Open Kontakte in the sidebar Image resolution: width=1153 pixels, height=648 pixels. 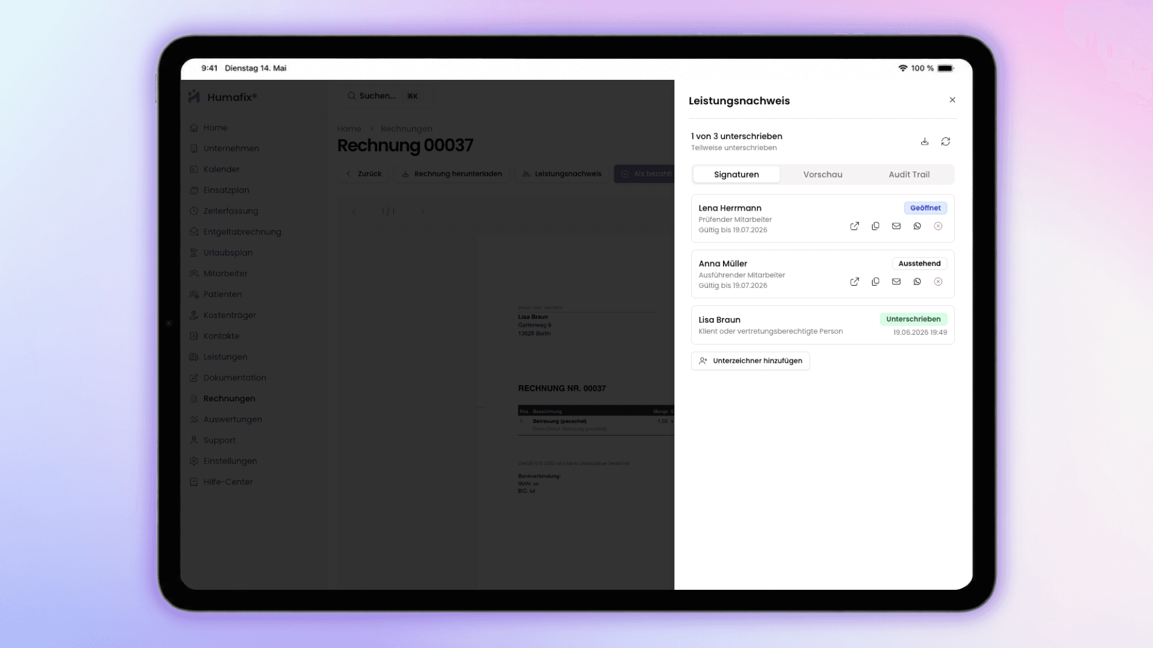pos(214,336)
